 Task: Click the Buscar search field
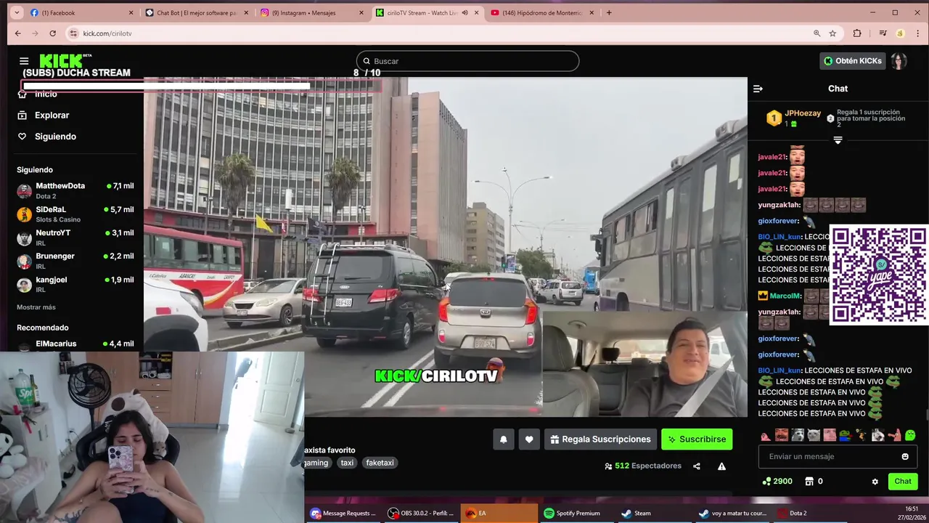[467, 61]
